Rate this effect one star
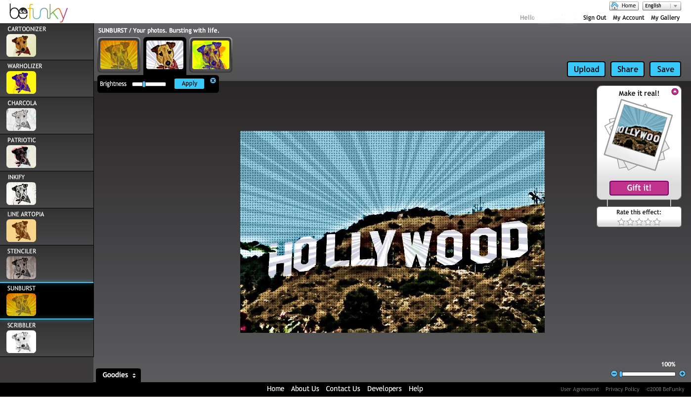 pyautogui.click(x=621, y=222)
